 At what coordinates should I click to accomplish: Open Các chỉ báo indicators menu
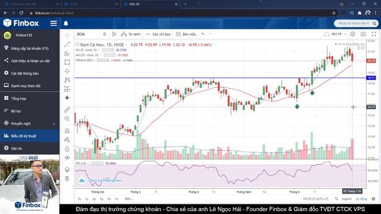coord(158,34)
